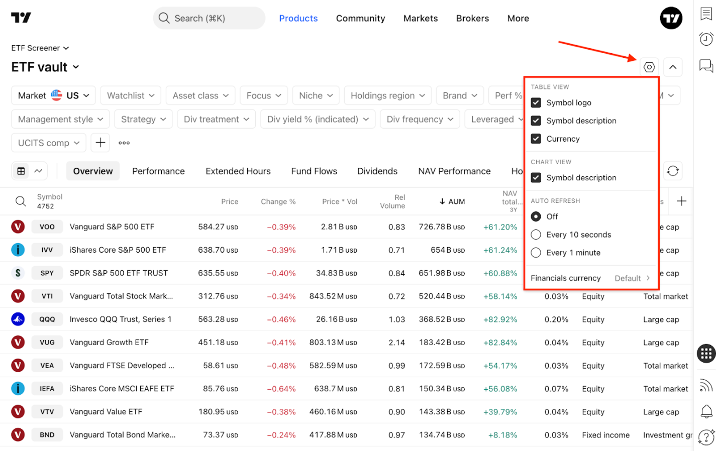Sort by the AUM column header
Image resolution: width=719 pixels, height=451 pixels.
tap(452, 201)
